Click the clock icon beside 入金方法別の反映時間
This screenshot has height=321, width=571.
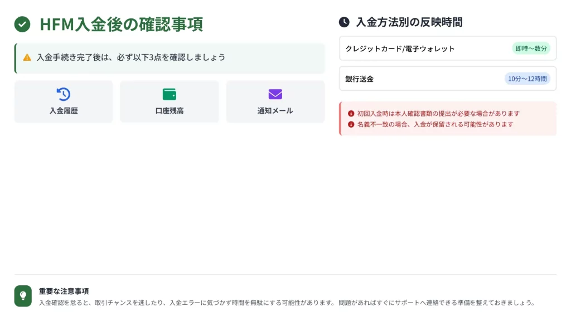344,22
